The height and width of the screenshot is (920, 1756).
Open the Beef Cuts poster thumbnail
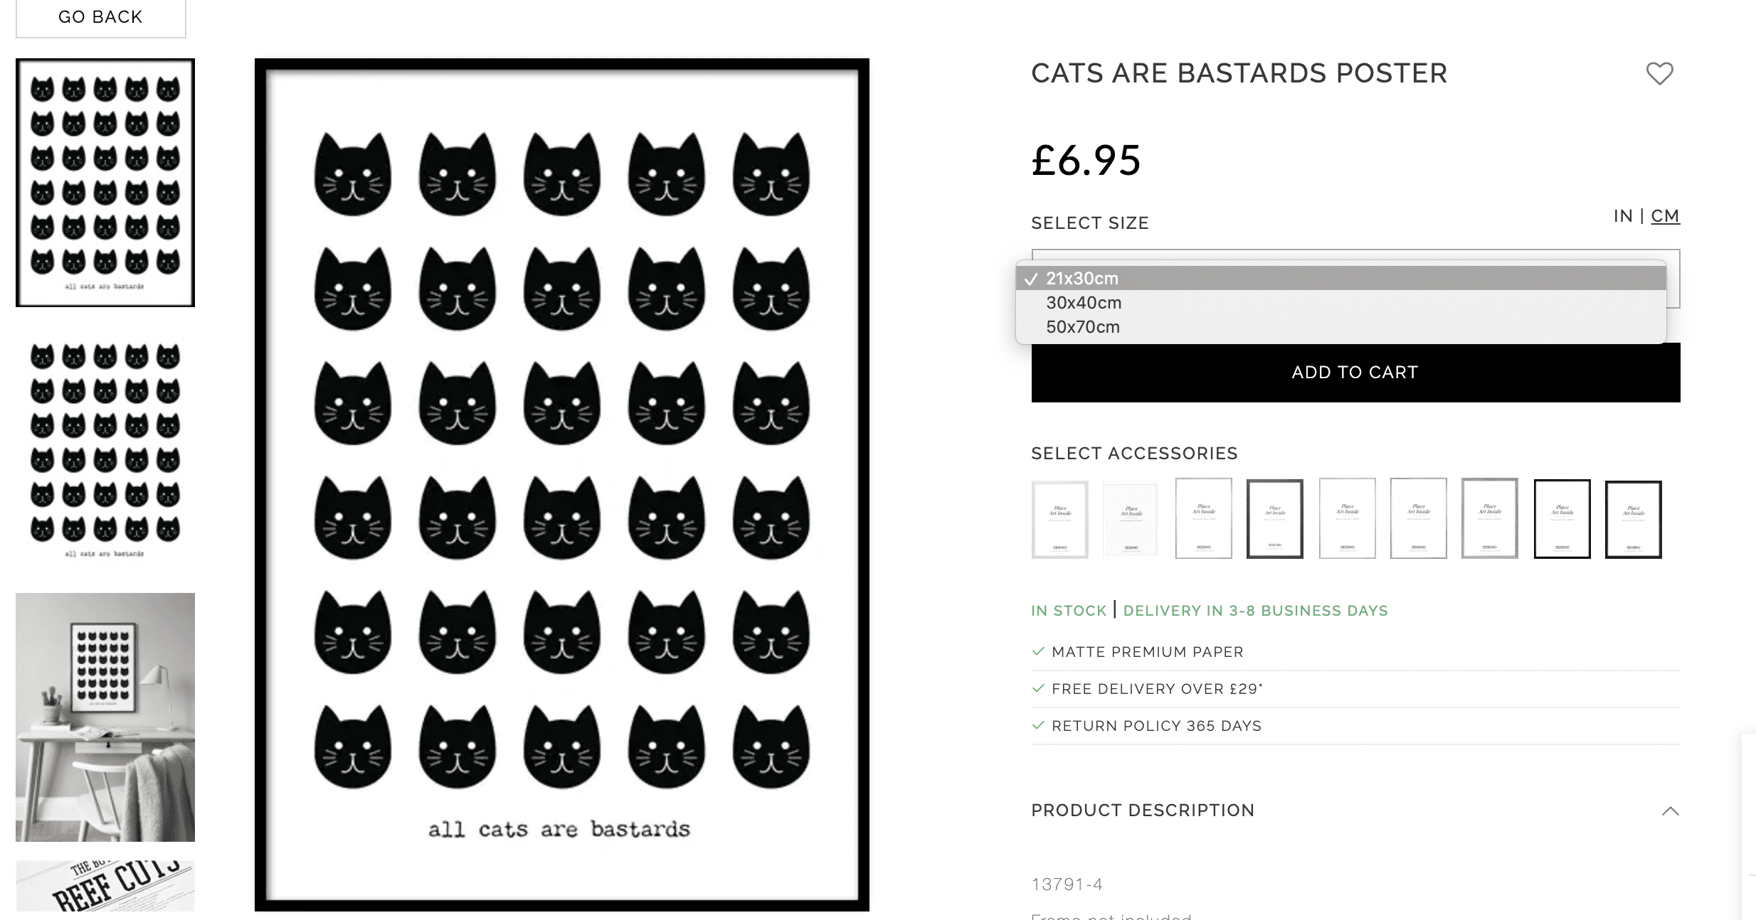click(x=105, y=886)
